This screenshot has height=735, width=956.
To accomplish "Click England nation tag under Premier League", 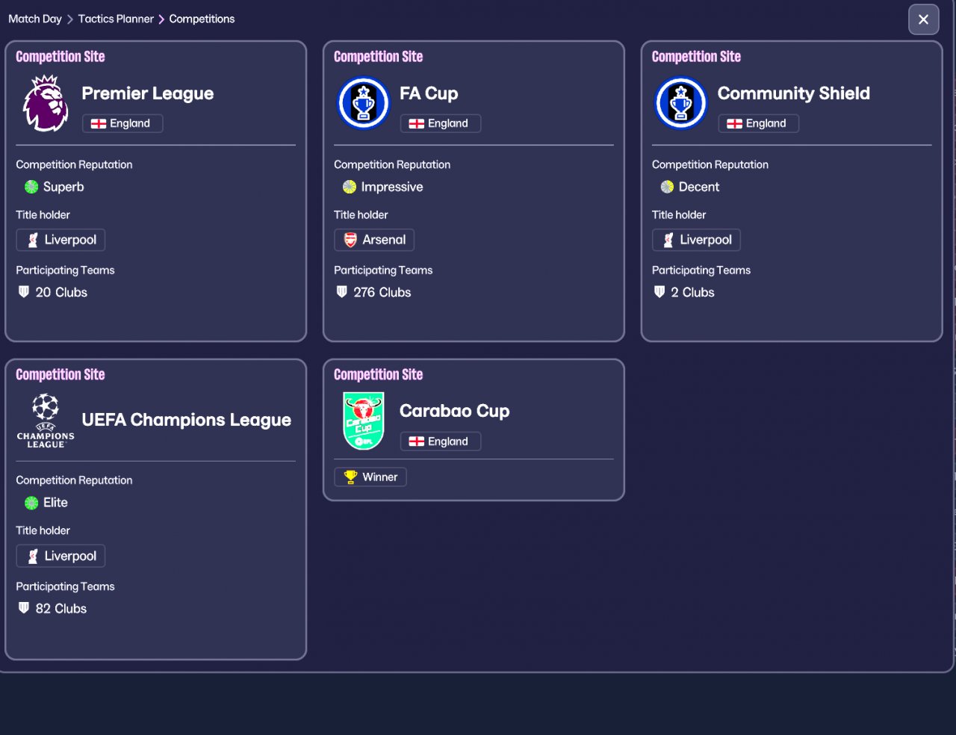I will coord(122,123).
